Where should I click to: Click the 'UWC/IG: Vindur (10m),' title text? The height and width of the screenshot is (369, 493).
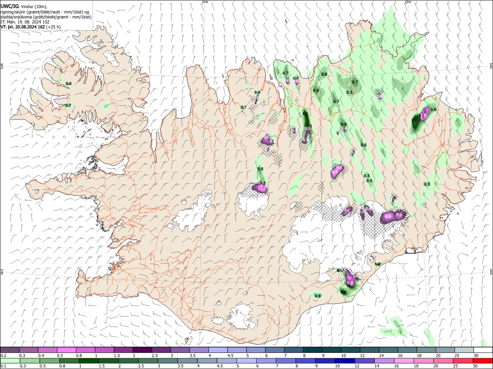click(24, 6)
